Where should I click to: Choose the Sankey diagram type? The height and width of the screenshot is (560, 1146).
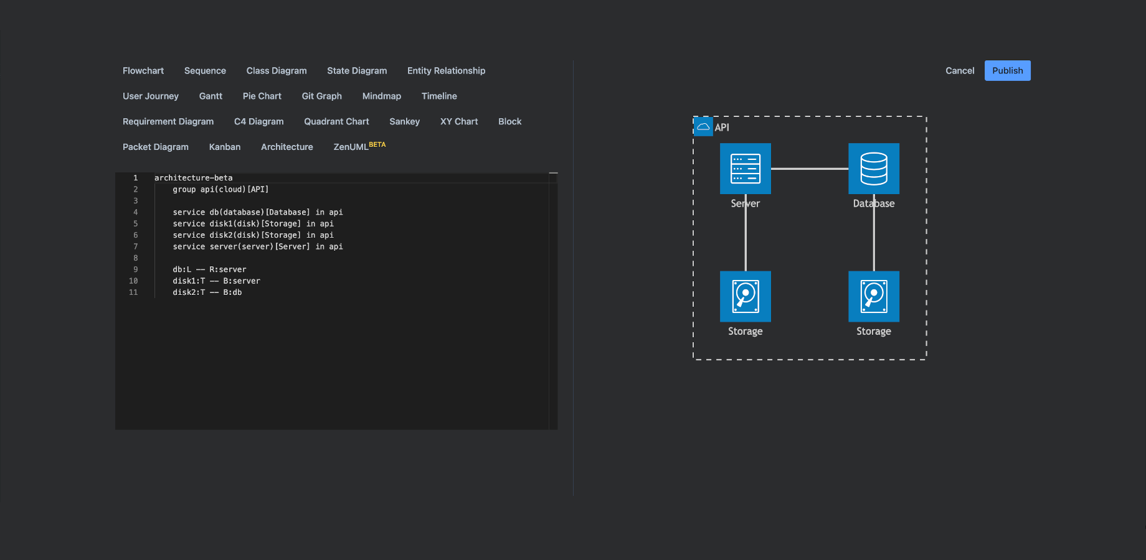point(405,122)
